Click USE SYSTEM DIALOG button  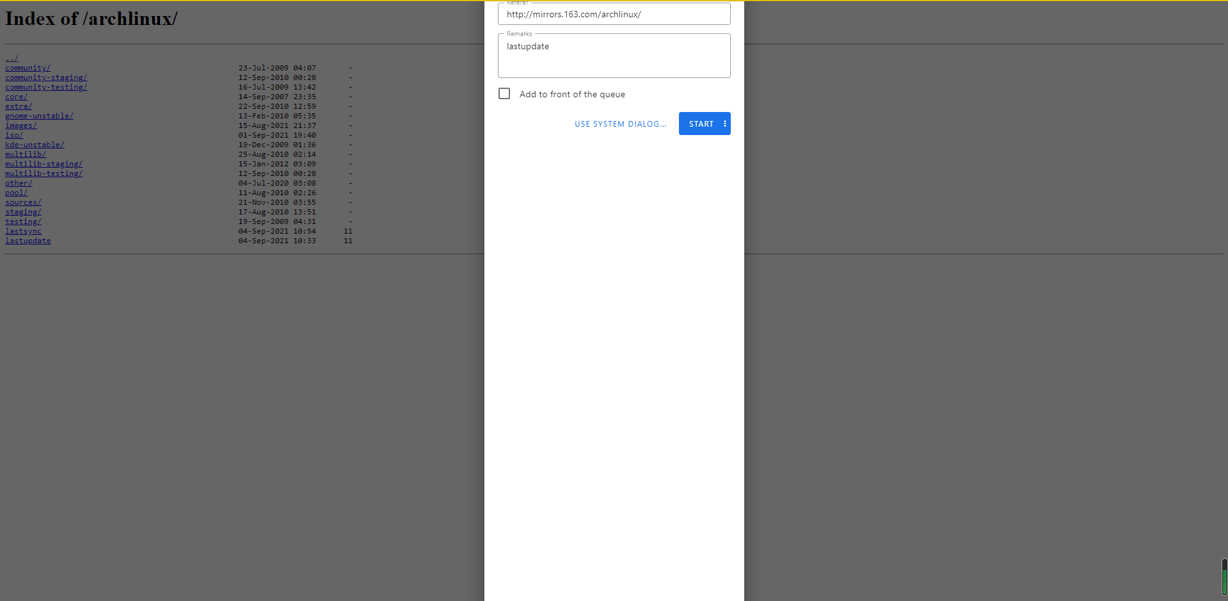click(x=620, y=124)
